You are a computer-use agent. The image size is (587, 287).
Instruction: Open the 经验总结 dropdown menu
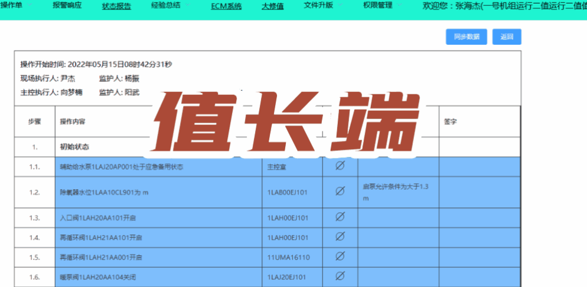click(x=165, y=6)
